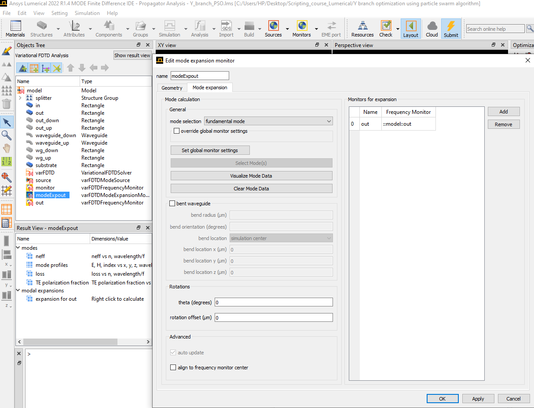
Task: Enable align to frequency monitor center
Action: click(x=173, y=368)
